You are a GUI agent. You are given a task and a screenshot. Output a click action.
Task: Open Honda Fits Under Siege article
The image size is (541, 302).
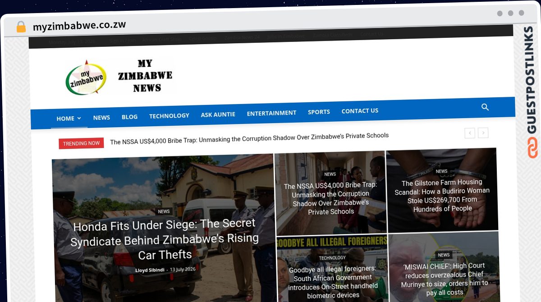click(165, 239)
